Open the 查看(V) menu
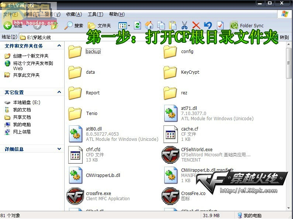The image size is (293, 219). coord(52,14)
